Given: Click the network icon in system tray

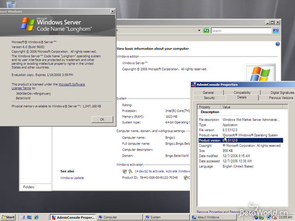Looking at the screenshot, I should (269, 217).
